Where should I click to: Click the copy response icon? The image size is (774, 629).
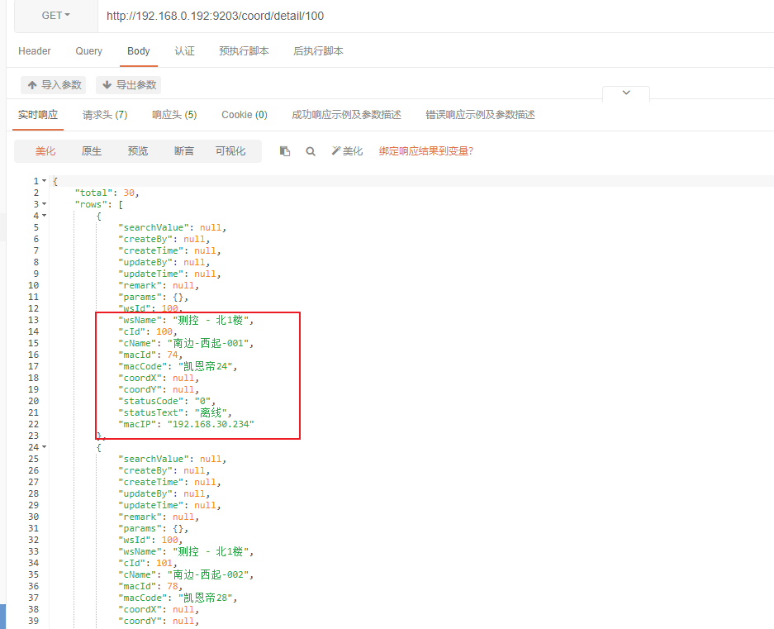click(285, 151)
